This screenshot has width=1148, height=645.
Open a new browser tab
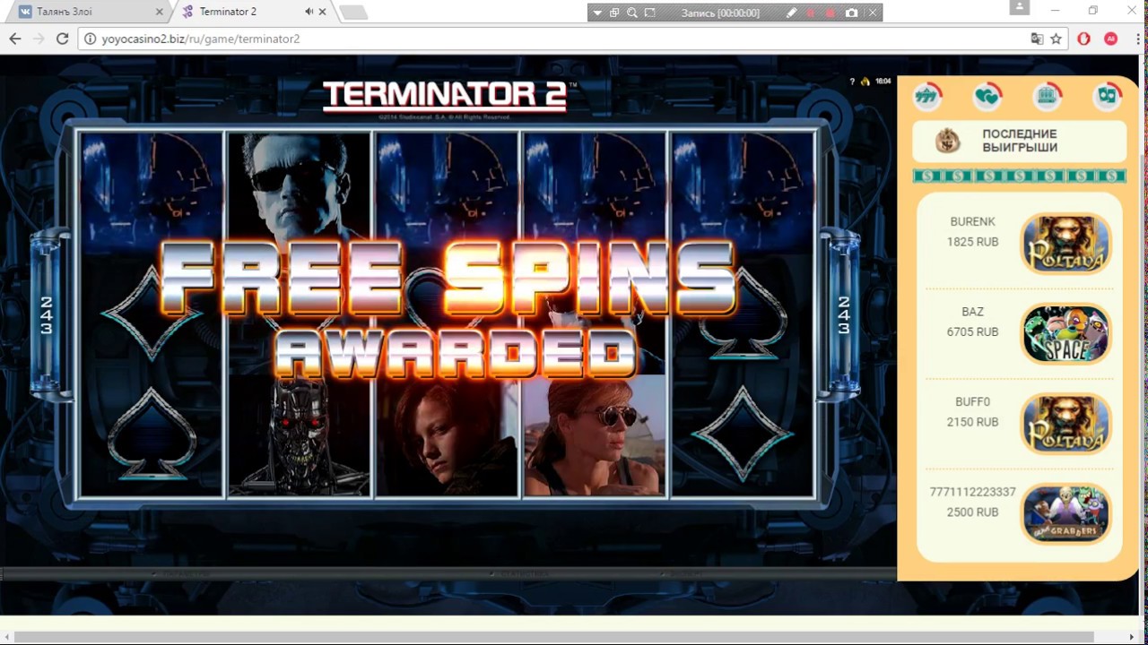[x=353, y=13]
